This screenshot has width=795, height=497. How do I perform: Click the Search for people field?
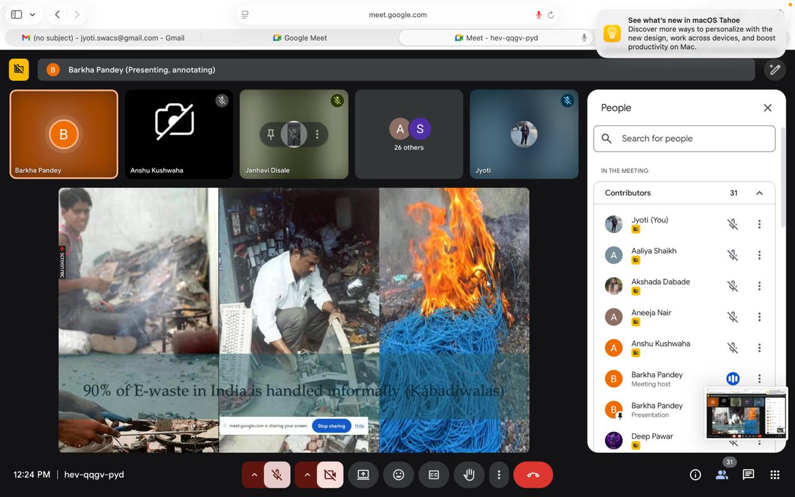[x=684, y=139]
